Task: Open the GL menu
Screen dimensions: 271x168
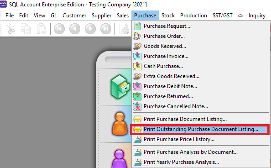Action: coord(54,16)
